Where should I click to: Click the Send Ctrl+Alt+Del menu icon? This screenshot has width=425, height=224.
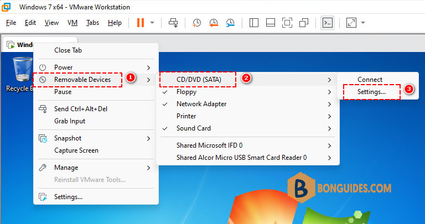pyautogui.click(x=43, y=109)
